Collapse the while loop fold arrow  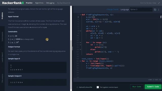tap(80, 31)
